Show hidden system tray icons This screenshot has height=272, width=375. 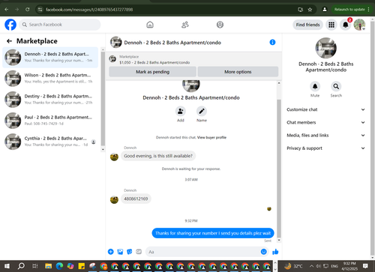pos(311,266)
